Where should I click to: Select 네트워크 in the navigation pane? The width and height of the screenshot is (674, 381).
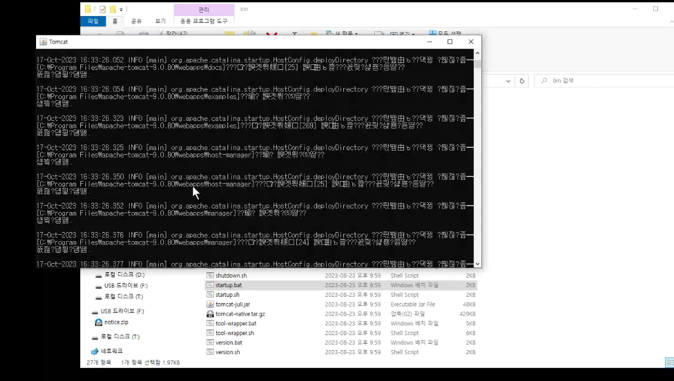pos(112,351)
